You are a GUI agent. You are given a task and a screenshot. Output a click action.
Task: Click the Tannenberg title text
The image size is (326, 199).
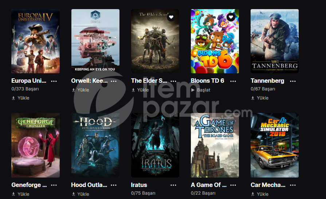tap(267, 81)
